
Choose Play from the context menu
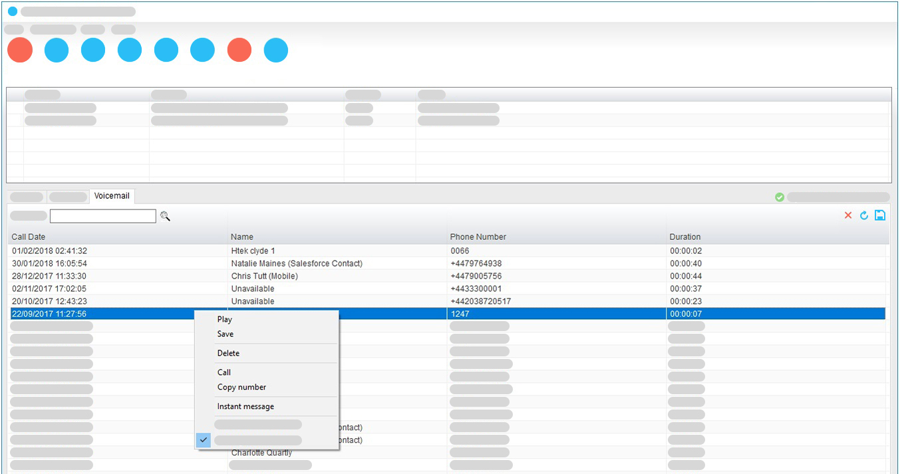(x=225, y=320)
